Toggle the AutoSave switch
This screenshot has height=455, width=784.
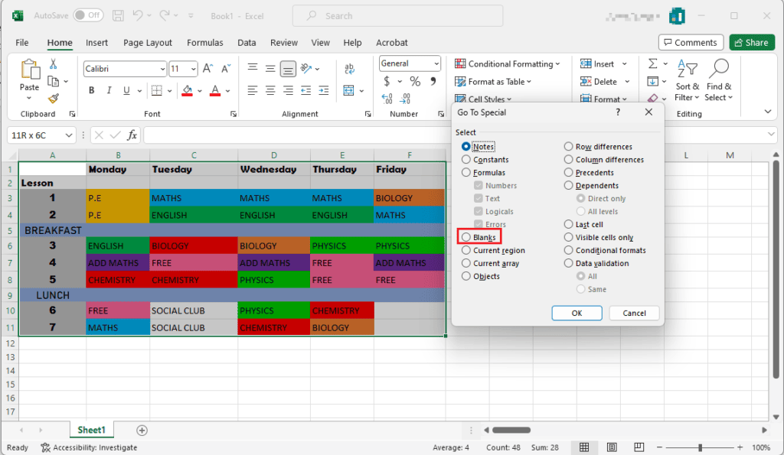[x=89, y=15]
